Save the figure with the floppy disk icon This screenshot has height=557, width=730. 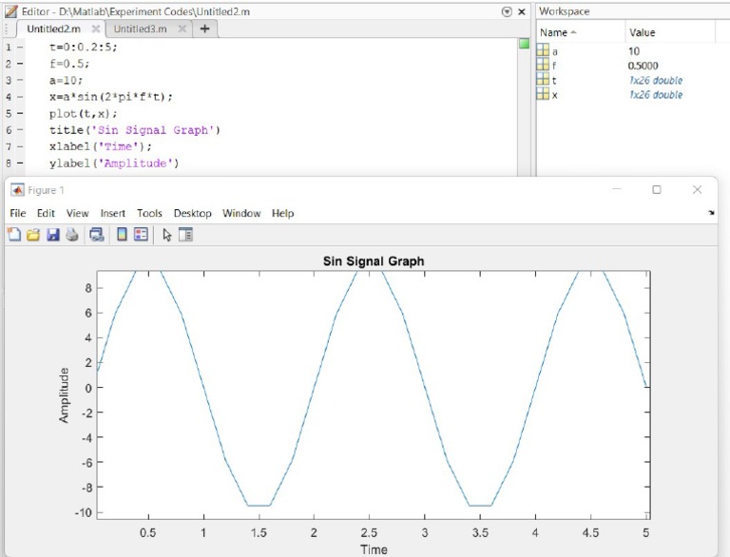pyautogui.click(x=53, y=235)
